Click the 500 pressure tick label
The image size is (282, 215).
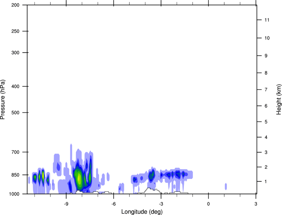coord(15,112)
